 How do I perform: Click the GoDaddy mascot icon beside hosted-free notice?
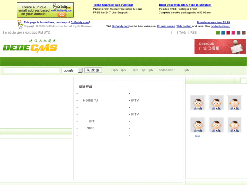click(x=20, y=24)
